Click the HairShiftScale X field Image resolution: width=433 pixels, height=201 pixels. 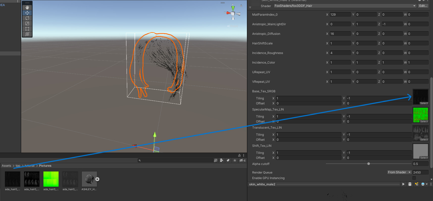click(340, 43)
